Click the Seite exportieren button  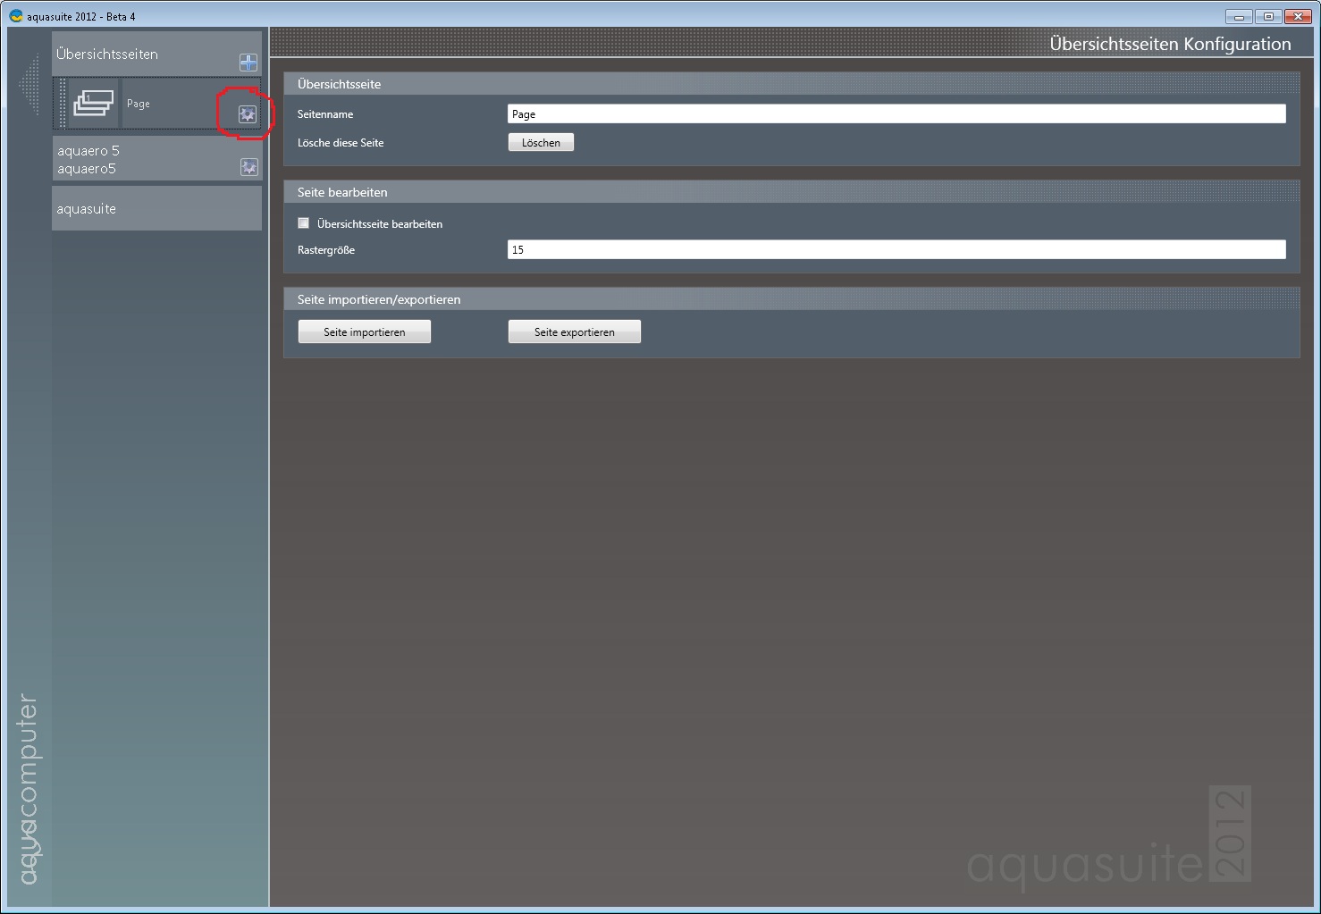(x=575, y=332)
